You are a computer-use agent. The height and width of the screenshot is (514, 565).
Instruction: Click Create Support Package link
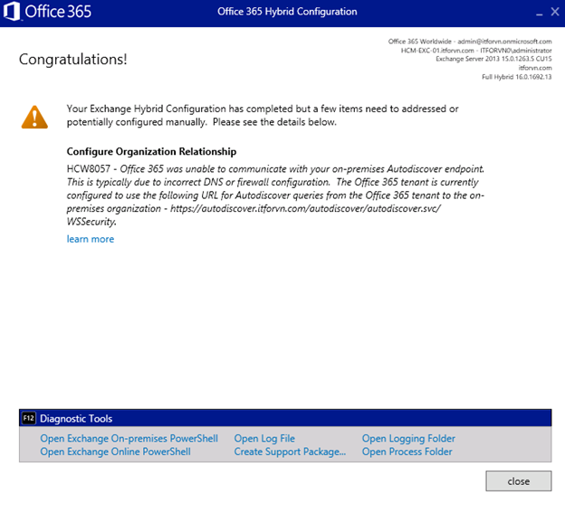[290, 452]
